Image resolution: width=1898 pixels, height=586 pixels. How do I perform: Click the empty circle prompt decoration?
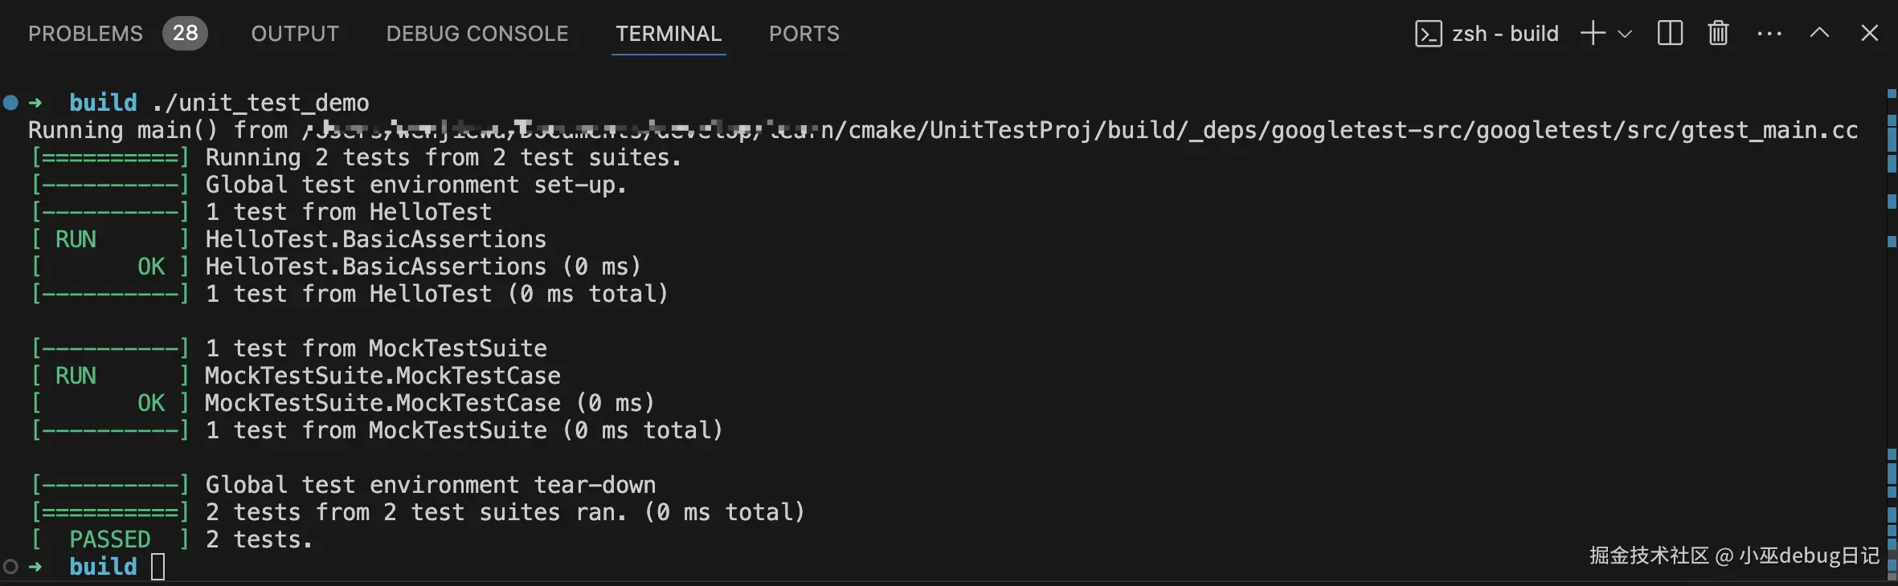click(x=10, y=567)
